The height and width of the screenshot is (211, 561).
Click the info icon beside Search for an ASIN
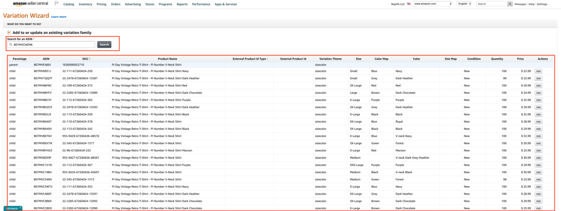(x=33, y=38)
